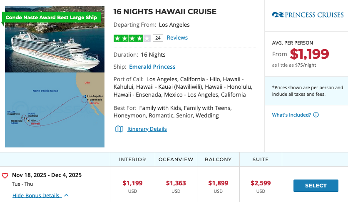Choose the Suite price $2,599
This screenshot has height=202, width=348.
261,183
